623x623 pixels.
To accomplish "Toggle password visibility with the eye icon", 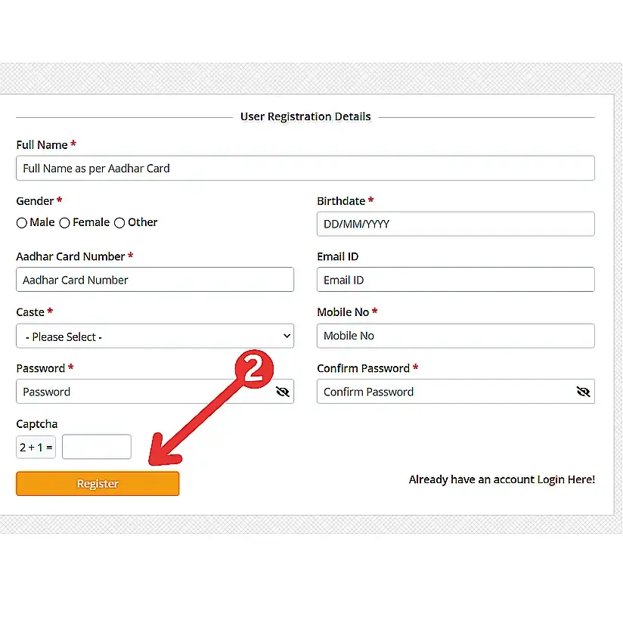I will [283, 392].
